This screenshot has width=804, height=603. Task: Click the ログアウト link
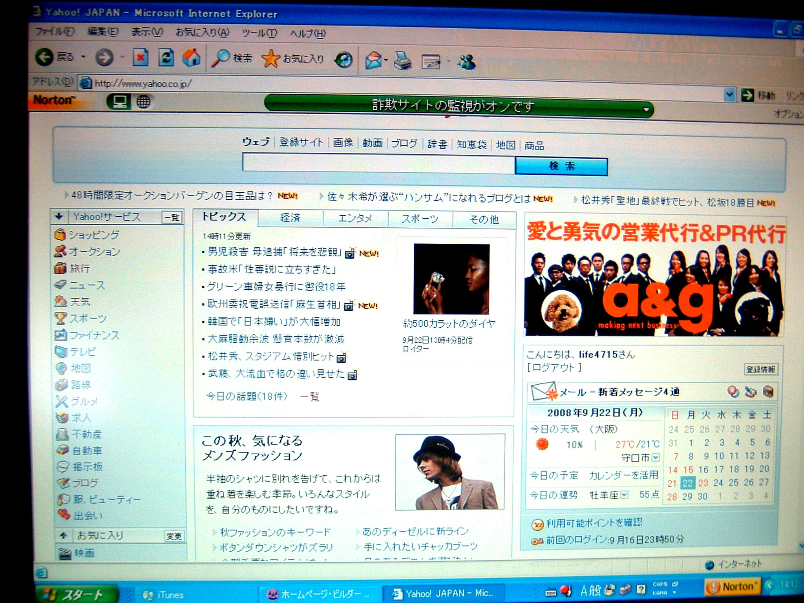(x=554, y=367)
